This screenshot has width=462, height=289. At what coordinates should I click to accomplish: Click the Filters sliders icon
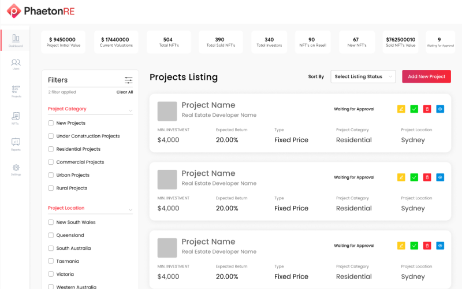(128, 80)
